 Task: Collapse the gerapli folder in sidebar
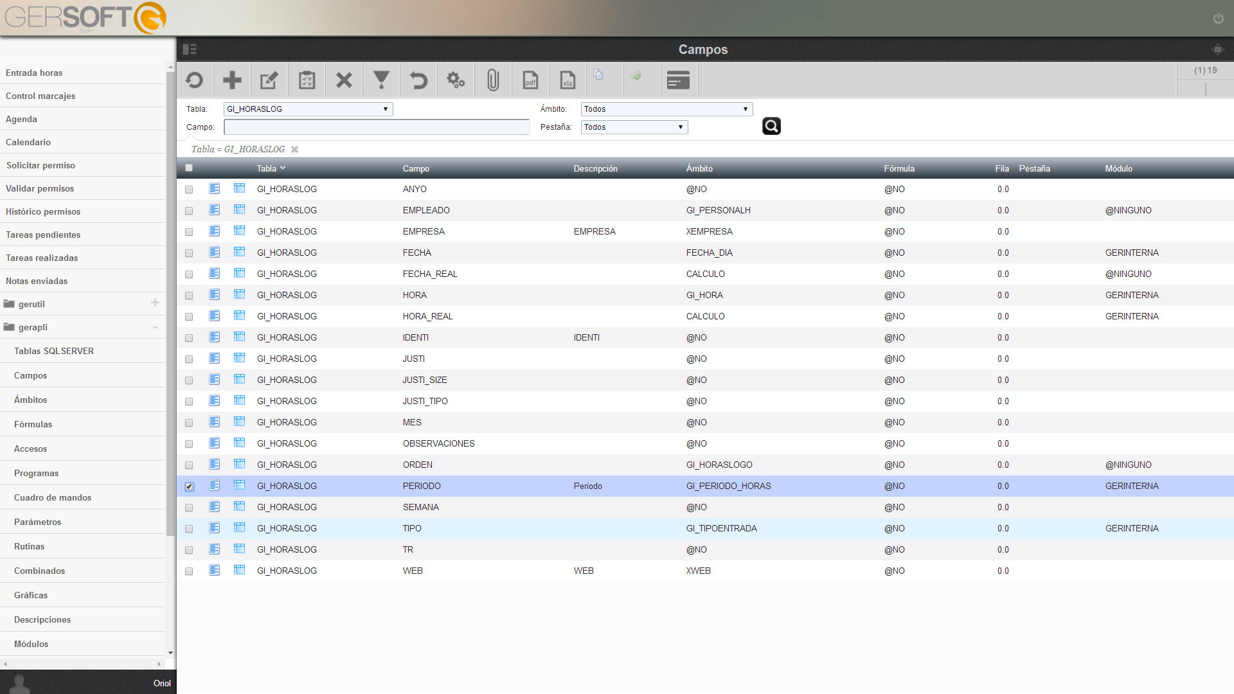pos(155,327)
